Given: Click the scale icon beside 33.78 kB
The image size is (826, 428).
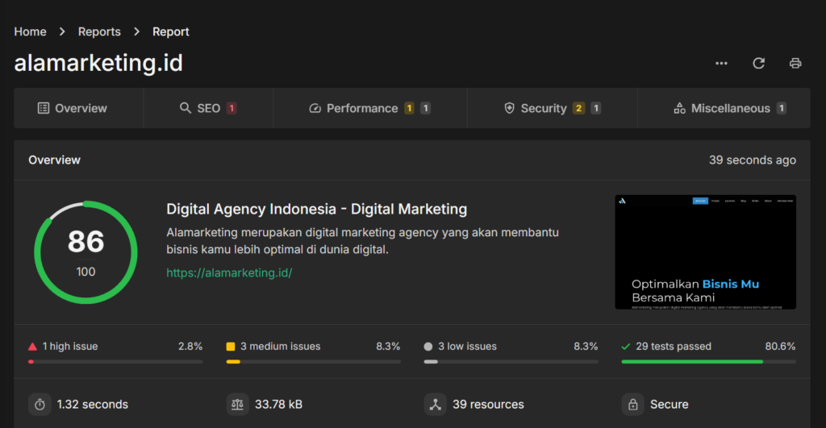Looking at the screenshot, I should (x=238, y=405).
